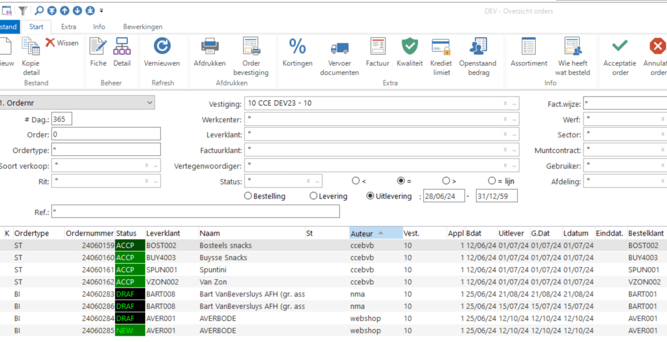Open the Detail hierarchy icon
This screenshot has height=342, width=667.
tap(122, 46)
